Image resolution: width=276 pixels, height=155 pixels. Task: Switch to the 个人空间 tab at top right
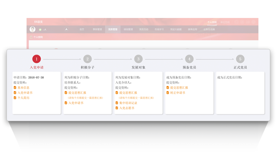point(212,22)
